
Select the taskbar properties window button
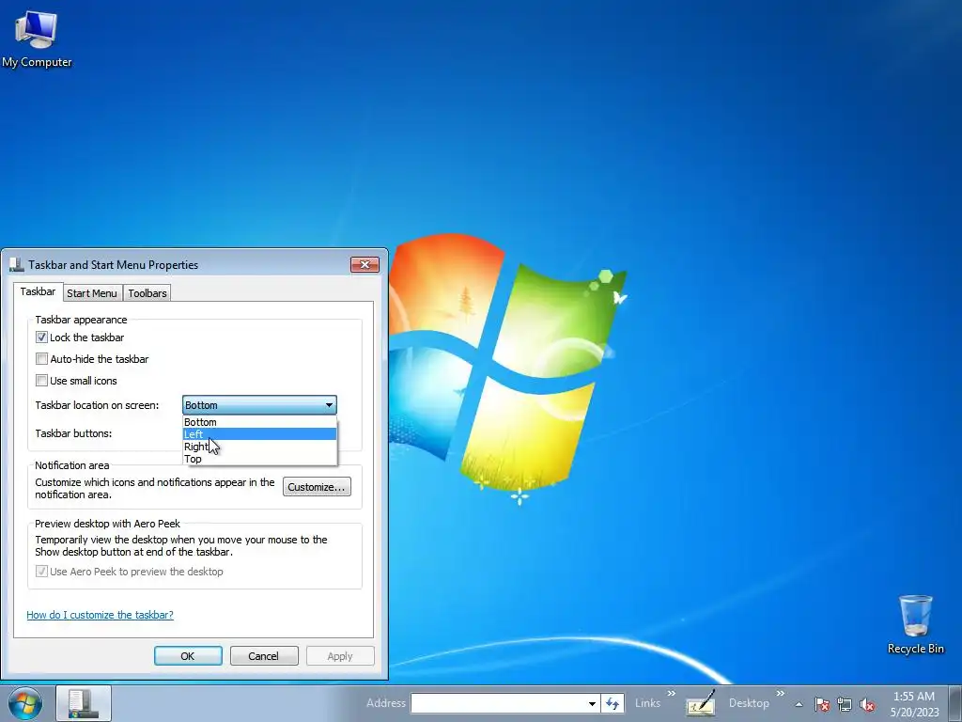(x=84, y=703)
